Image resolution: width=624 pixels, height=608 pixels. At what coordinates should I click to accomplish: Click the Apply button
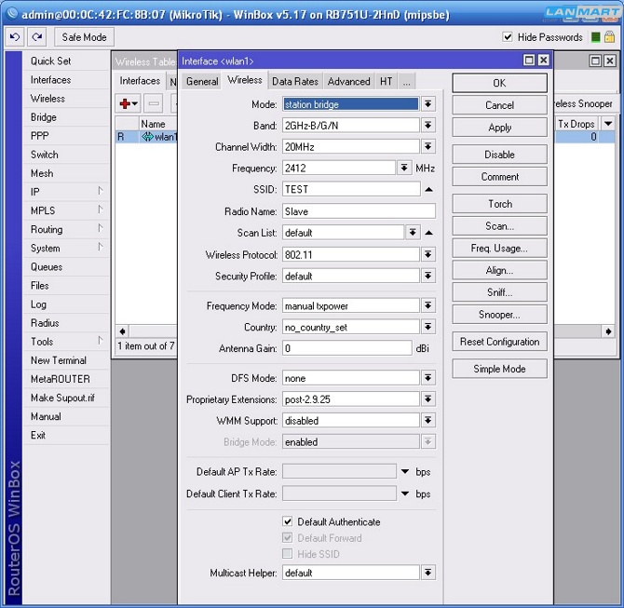499,128
